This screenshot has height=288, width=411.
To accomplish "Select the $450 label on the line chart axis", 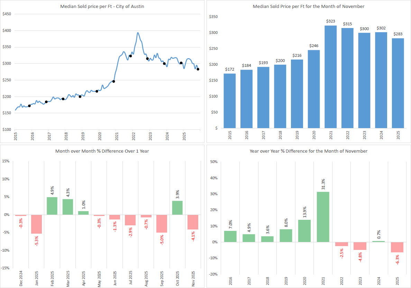I will (x=7, y=14).
